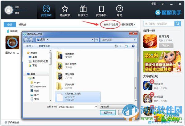Click the 下载中 button for 魔剑之刃

166,46
